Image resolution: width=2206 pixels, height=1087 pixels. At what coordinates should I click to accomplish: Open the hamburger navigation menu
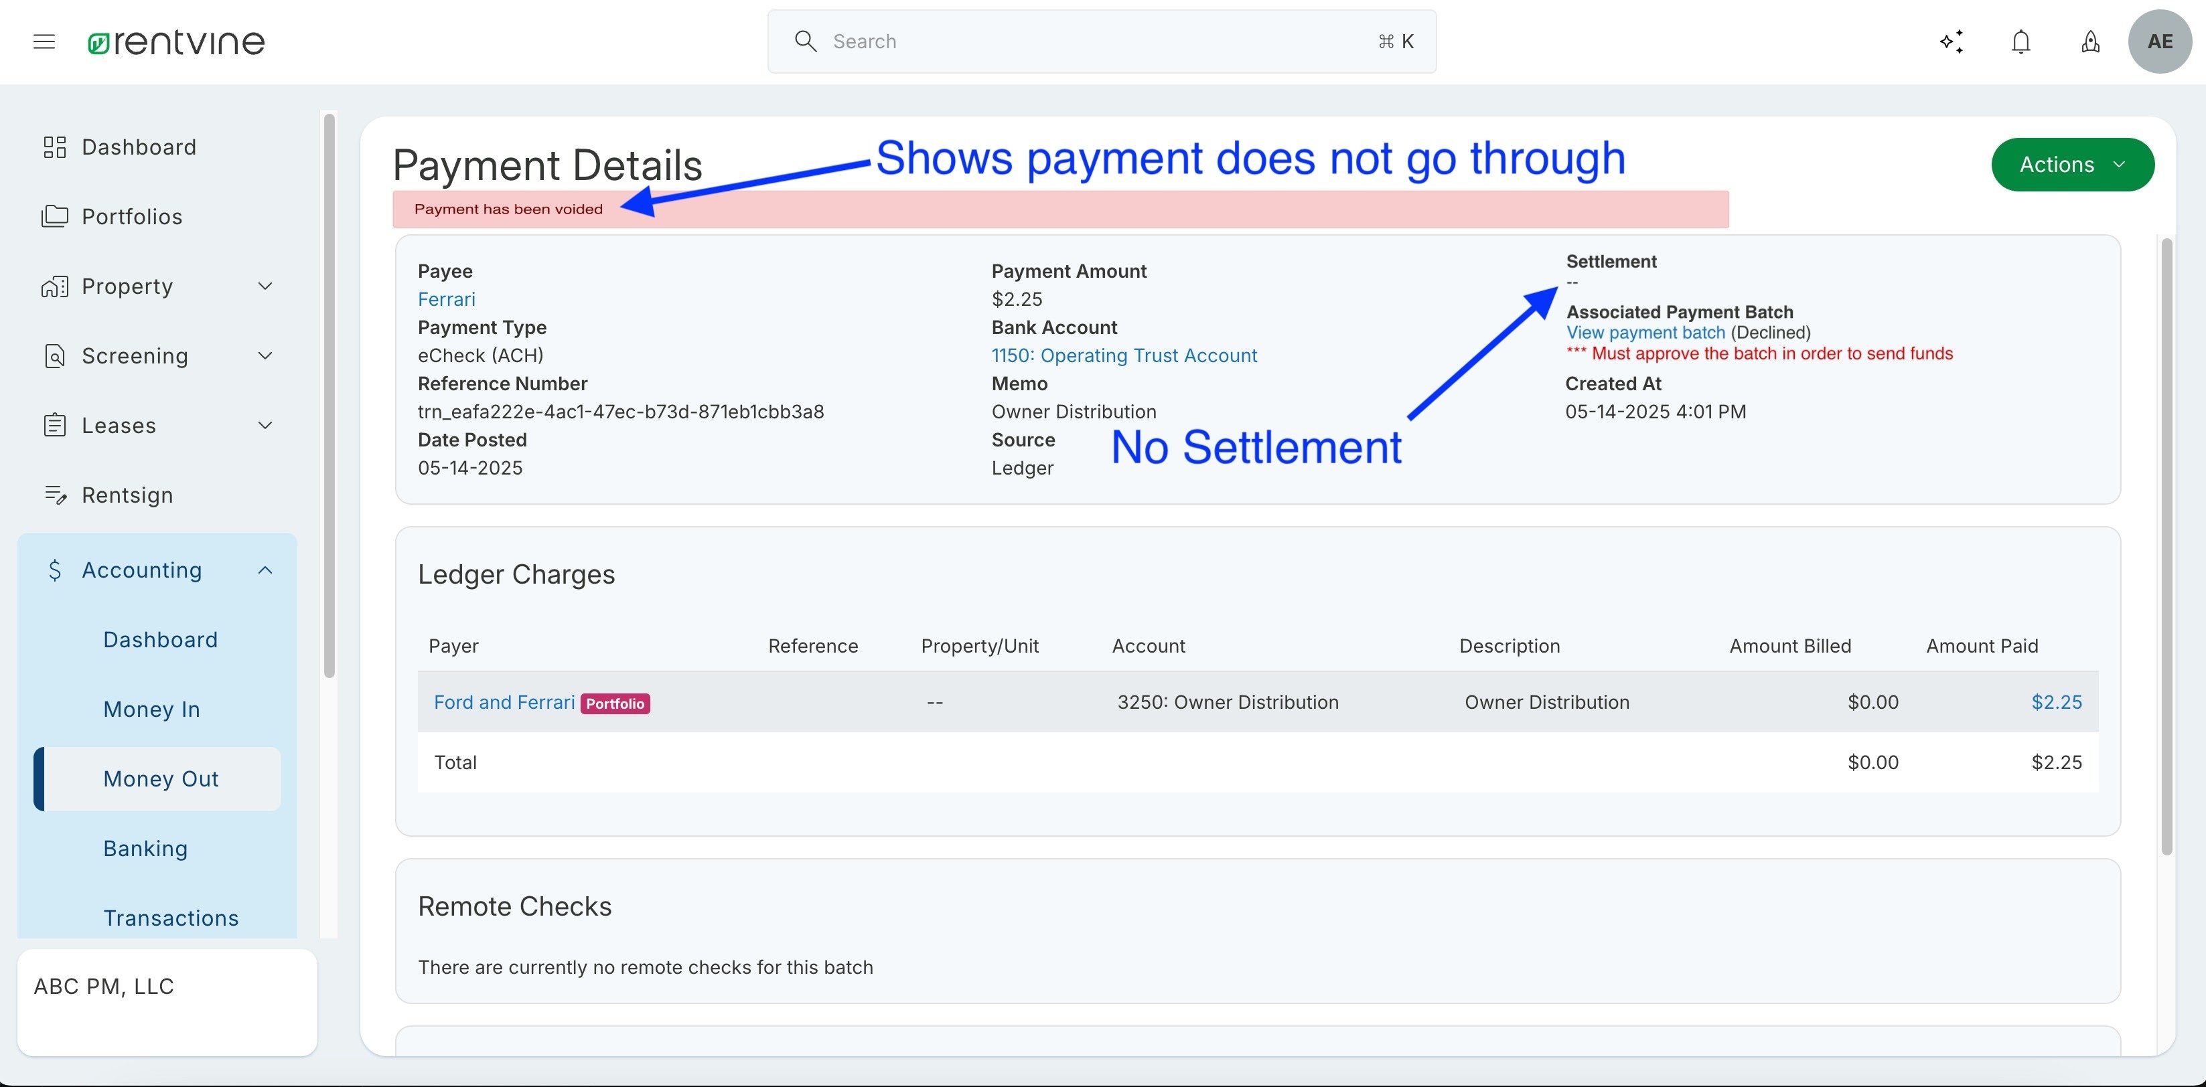pos(44,41)
